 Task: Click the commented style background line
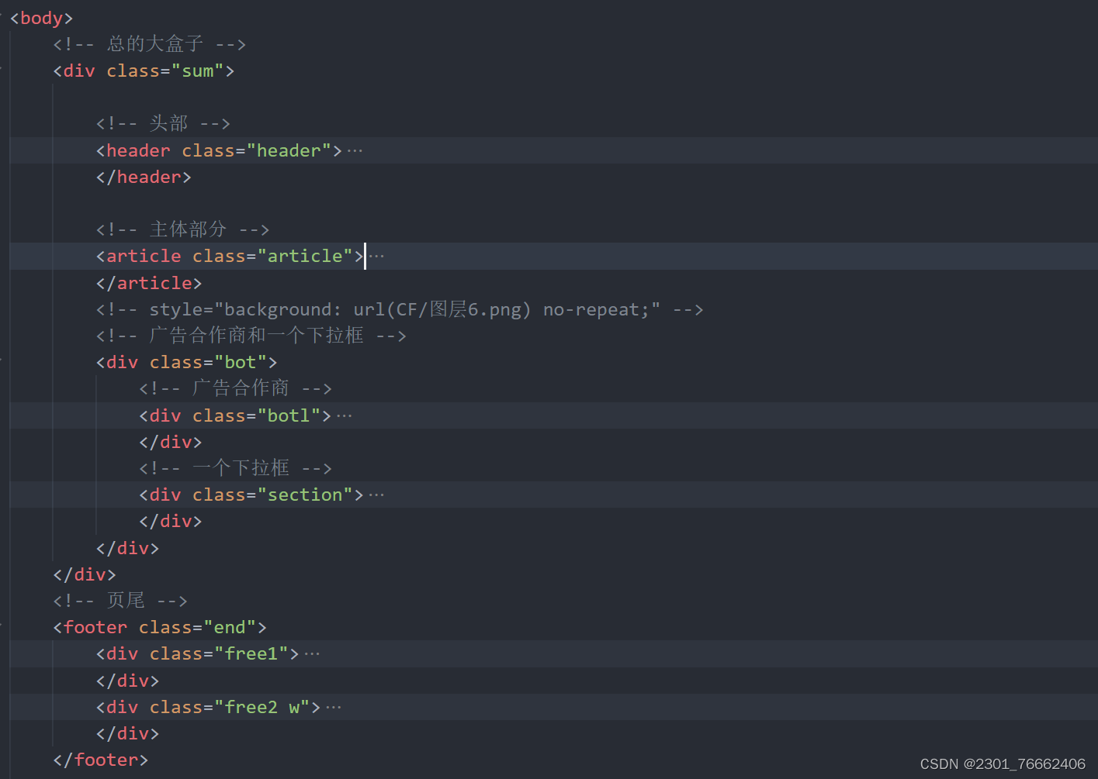point(400,310)
